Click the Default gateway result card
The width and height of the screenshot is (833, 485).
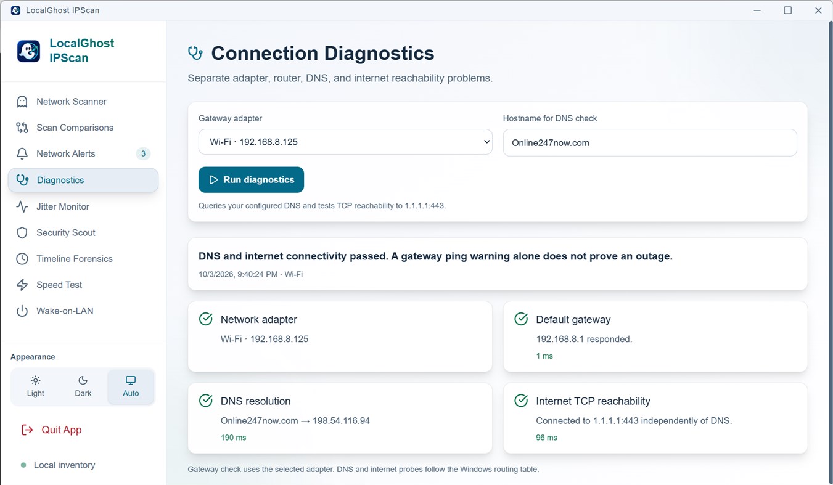(x=655, y=336)
